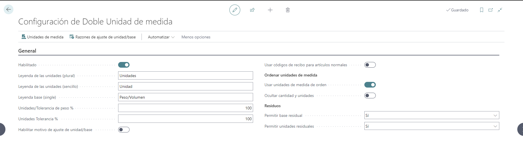Image resolution: width=523 pixels, height=141 pixels.
Task: Click the share icon
Action: [252, 10]
